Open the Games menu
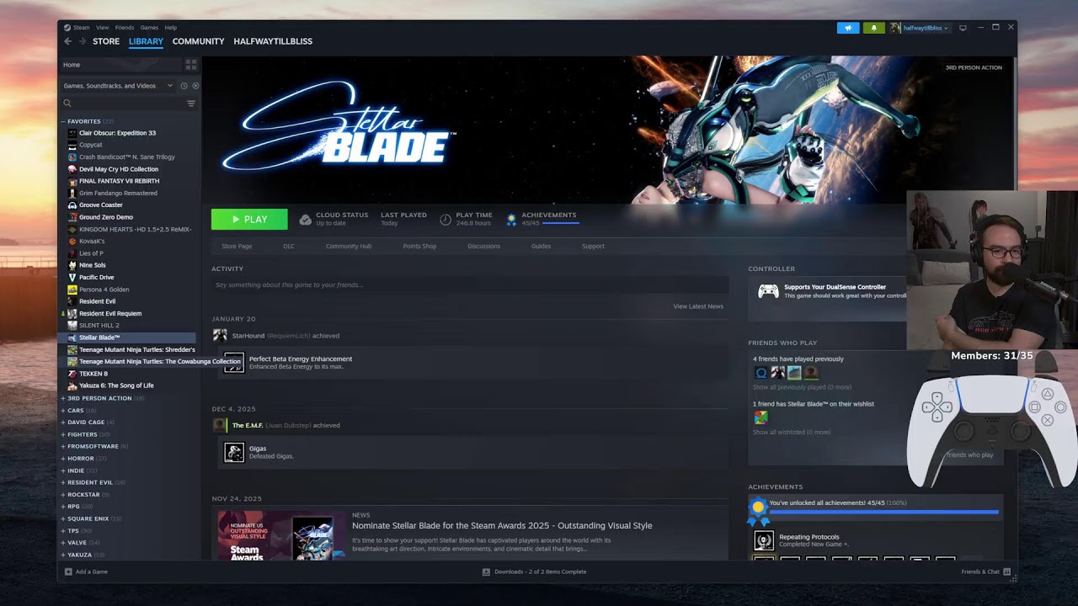Screen dimensions: 1078x606 coord(149,28)
